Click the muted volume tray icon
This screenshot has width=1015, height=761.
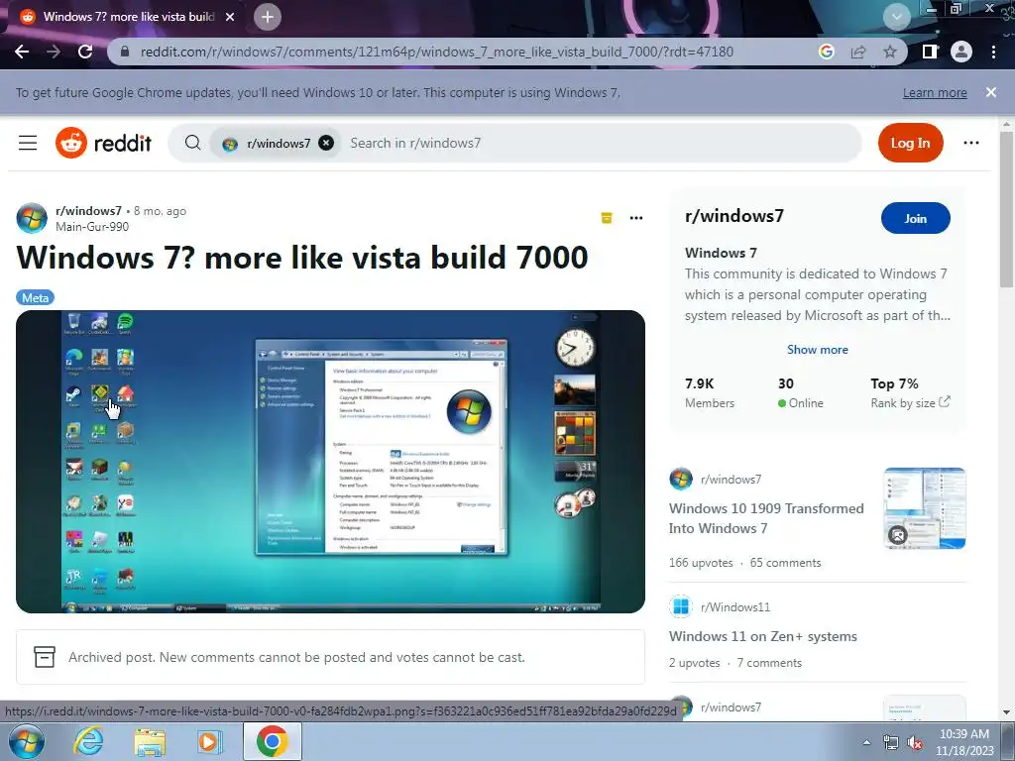tap(915, 742)
